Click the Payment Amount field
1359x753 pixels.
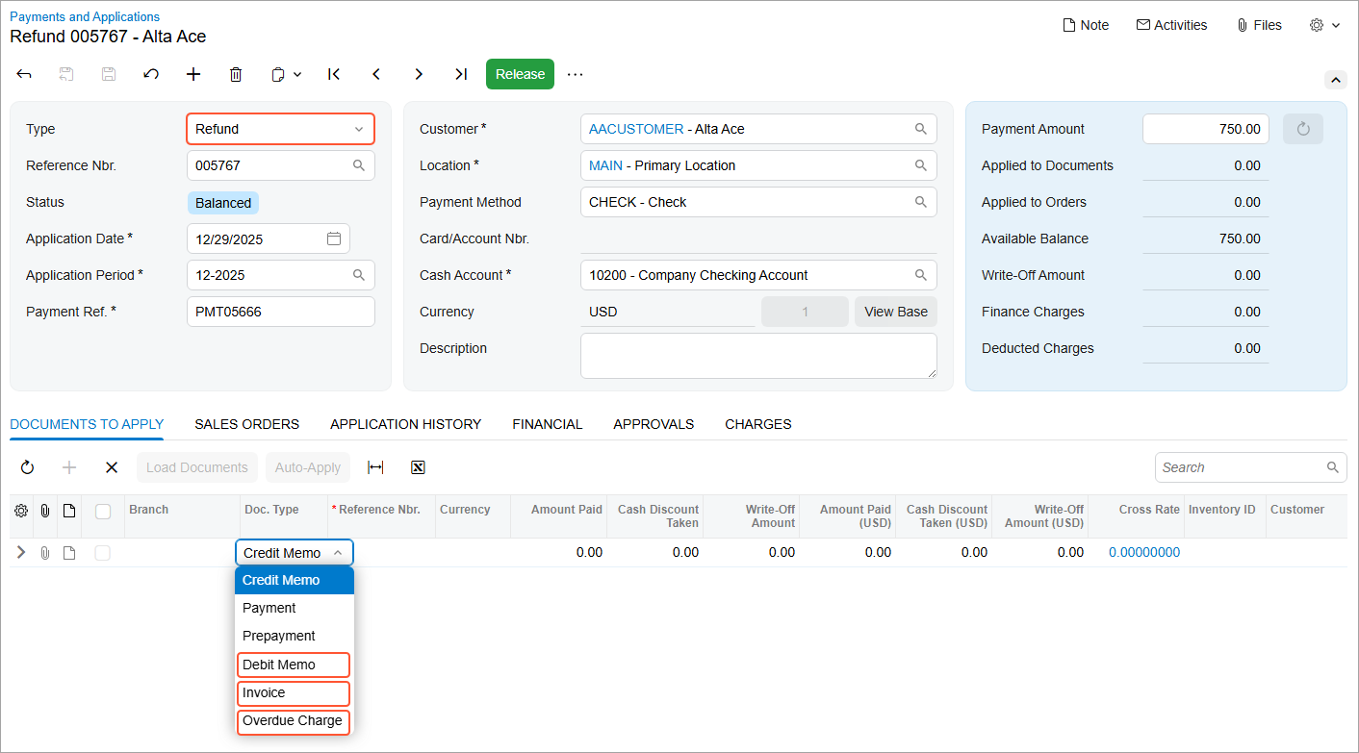pos(1206,129)
